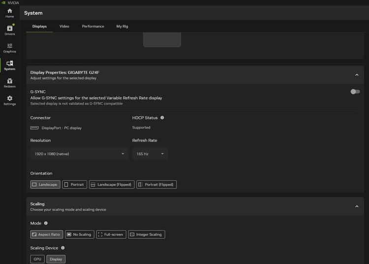
Task: Choose Integer Scaling mode
Action: coord(147,234)
